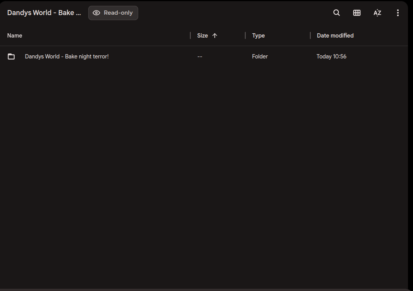Click the "--" size cell of the folder
413x291 pixels.
(x=200, y=56)
